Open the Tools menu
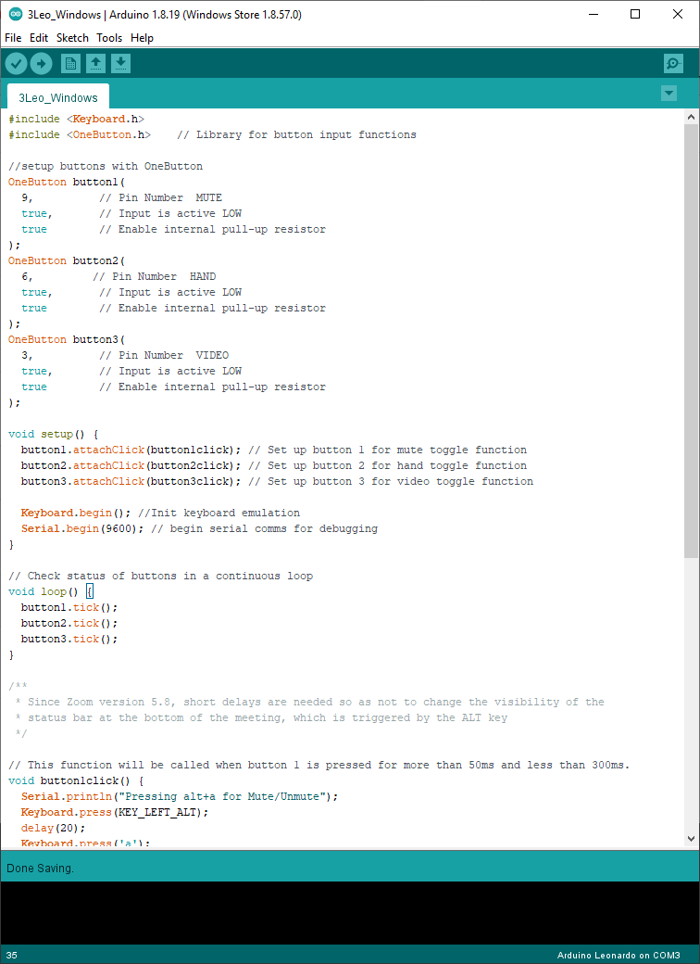Screen dimensions: 700x964 pos(109,37)
